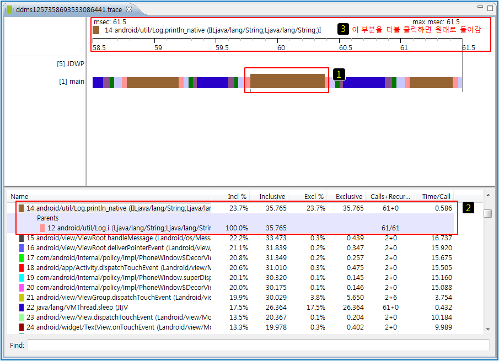Screen dimensions: 499x361
Task: Click the gray swatch of row 15
Action: click(x=22, y=238)
